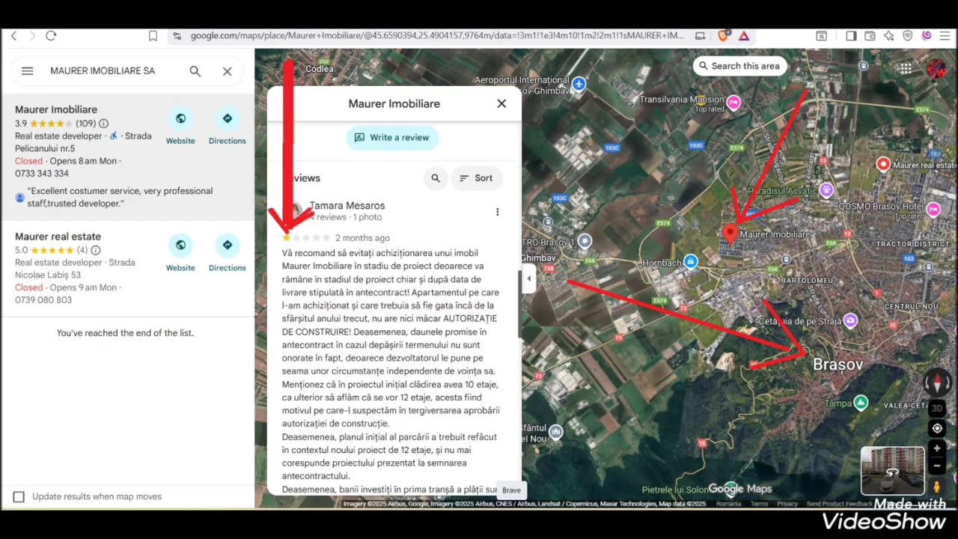This screenshot has height=539, width=958.
Task: Select the Transilvania Mansion hotel marker
Action: pyautogui.click(x=734, y=103)
